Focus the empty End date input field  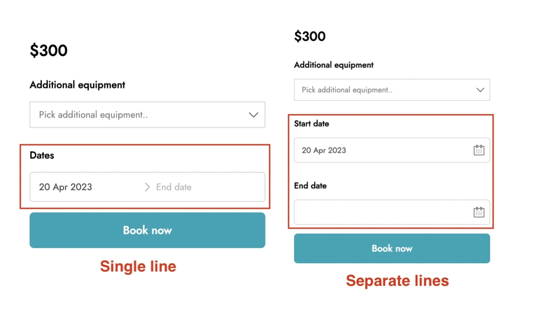[x=392, y=212]
